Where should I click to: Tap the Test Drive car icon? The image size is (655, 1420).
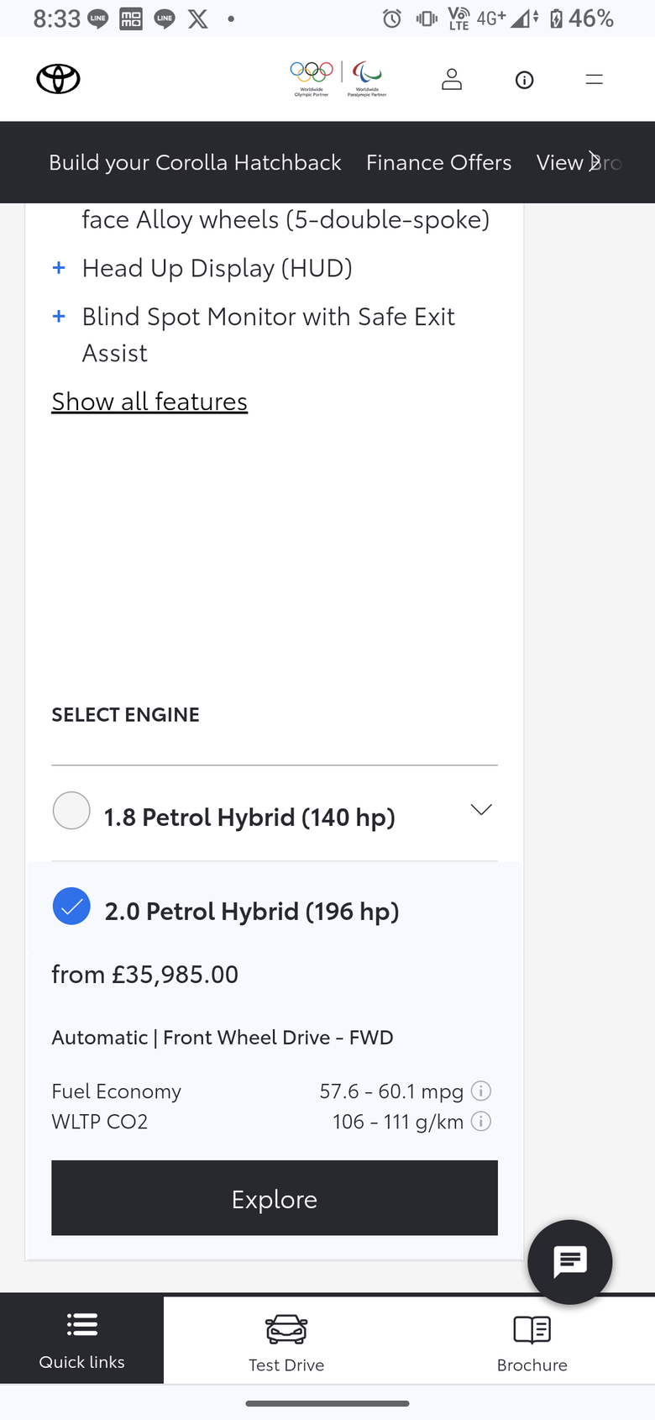(x=286, y=1329)
